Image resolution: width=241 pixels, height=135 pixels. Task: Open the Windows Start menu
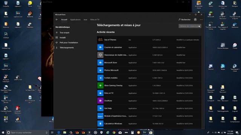click(3, 132)
